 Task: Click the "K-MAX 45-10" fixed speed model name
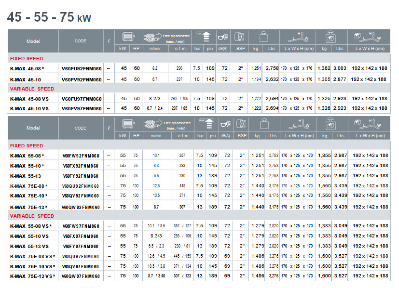click(x=26, y=80)
